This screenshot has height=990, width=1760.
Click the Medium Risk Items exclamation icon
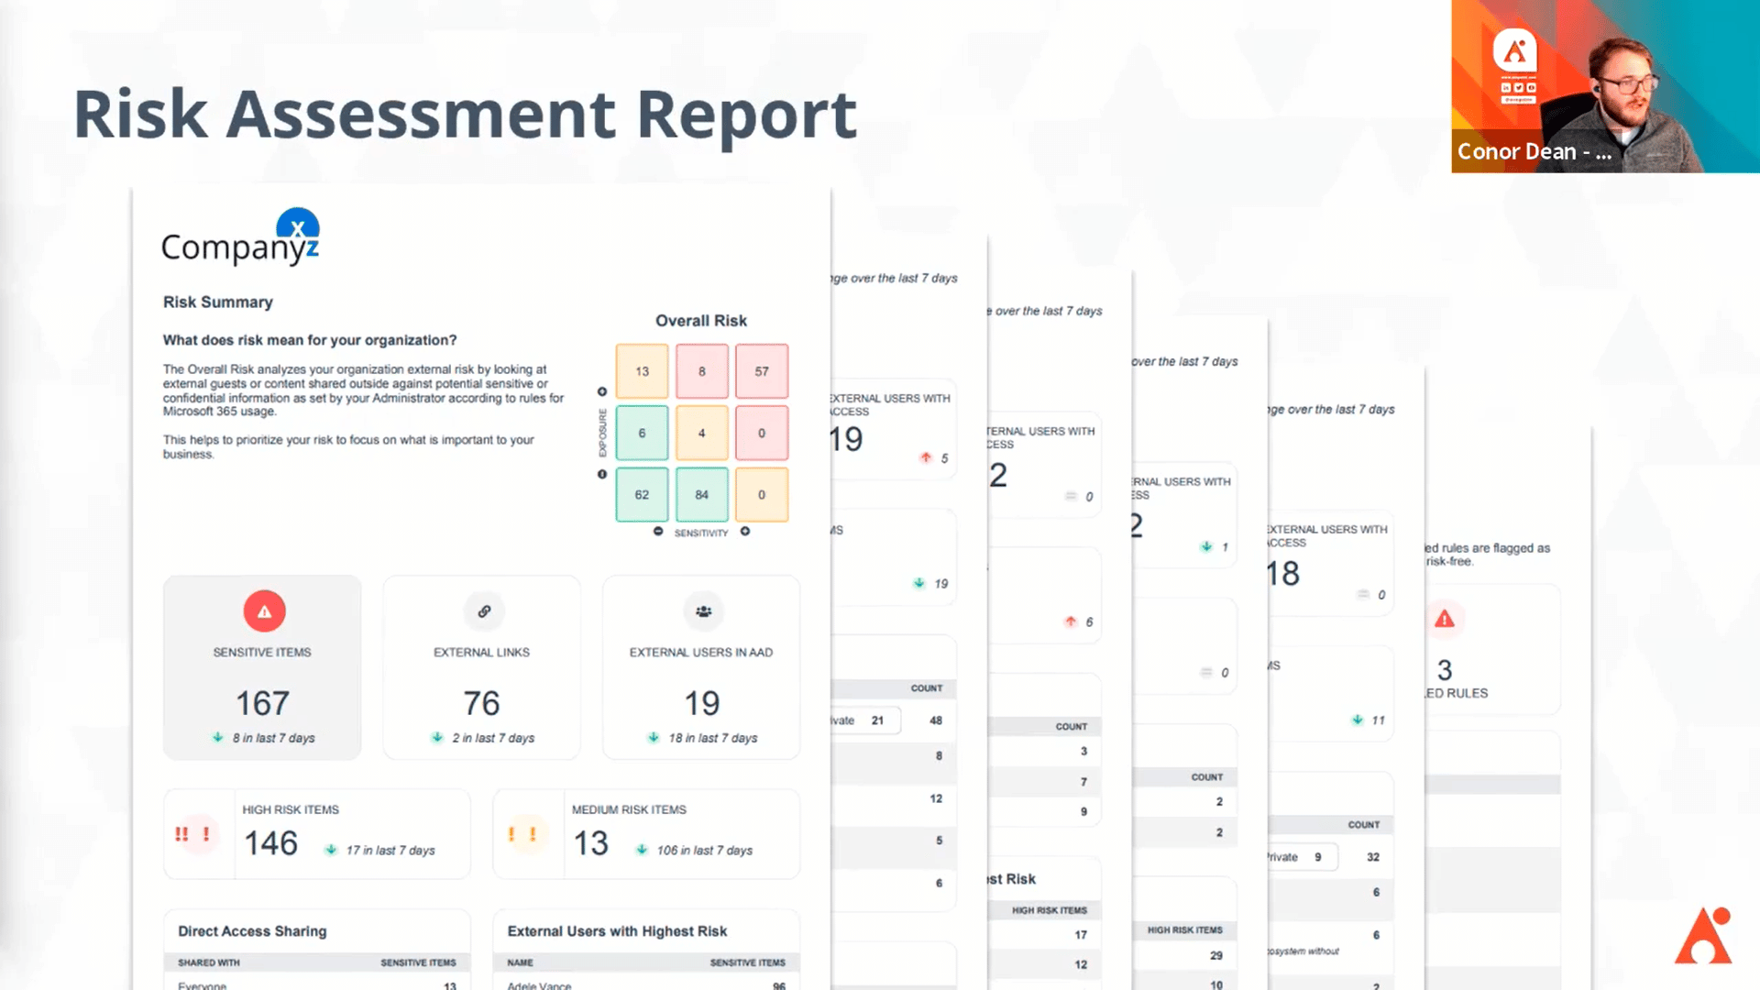coord(522,834)
